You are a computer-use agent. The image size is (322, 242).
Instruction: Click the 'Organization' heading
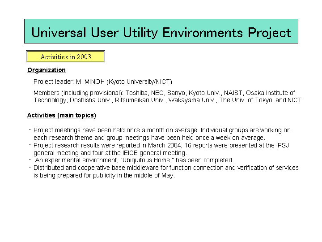47,70
